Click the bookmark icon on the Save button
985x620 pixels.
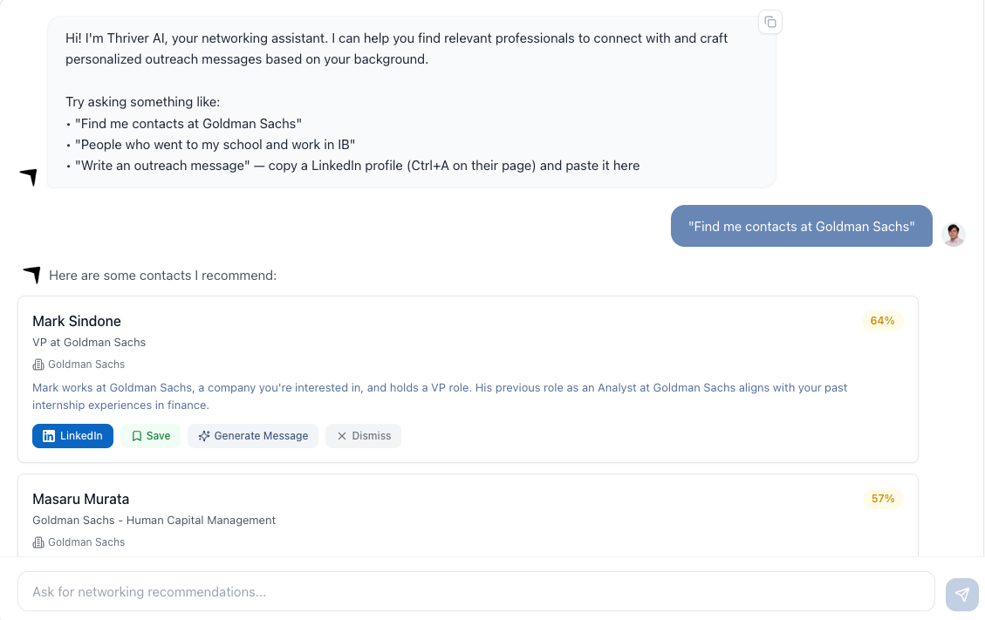[x=135, y=435]
